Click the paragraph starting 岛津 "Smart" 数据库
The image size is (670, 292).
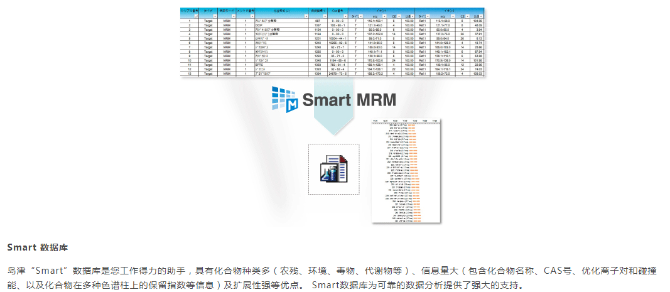click(332, 277)
